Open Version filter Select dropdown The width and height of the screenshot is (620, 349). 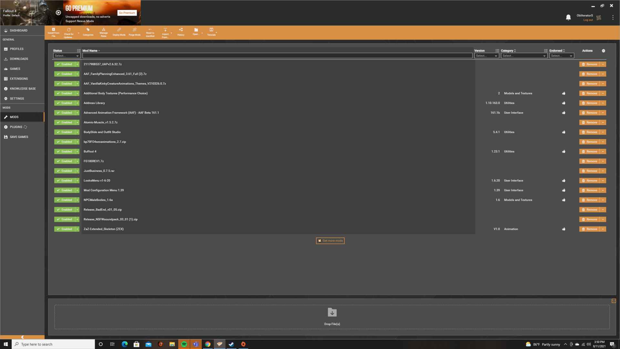point(486,56)
